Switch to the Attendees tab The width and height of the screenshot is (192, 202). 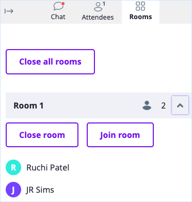coord(98,12)
